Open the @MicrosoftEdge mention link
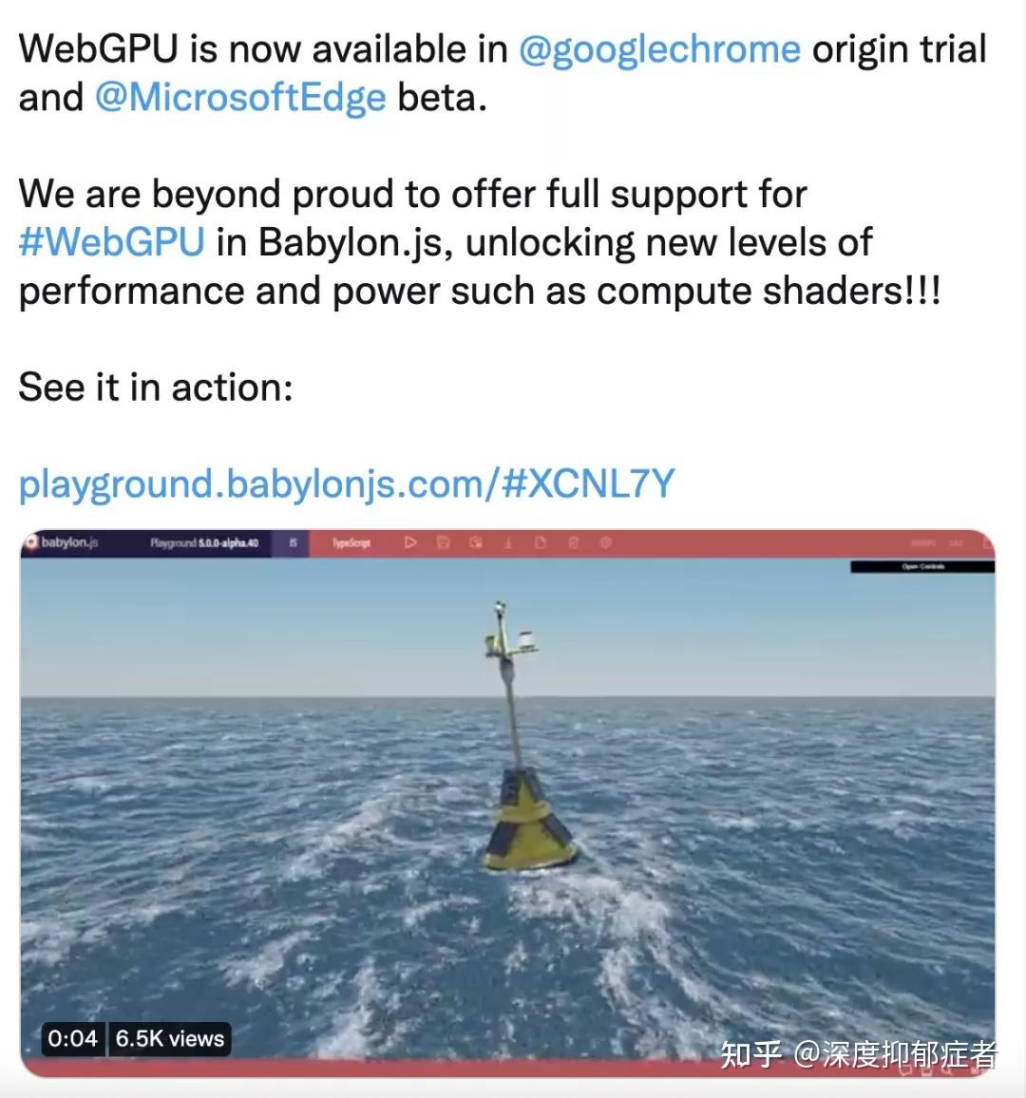 pos(240,97)
